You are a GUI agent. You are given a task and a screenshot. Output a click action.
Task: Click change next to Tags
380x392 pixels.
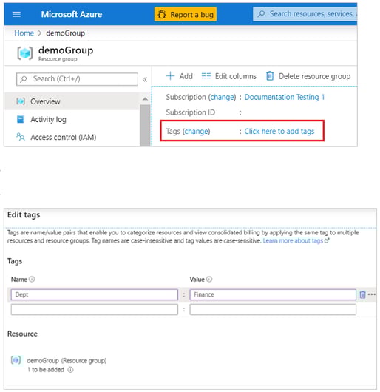point(197,131)
